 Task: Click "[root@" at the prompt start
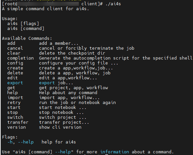click(10, 4)
